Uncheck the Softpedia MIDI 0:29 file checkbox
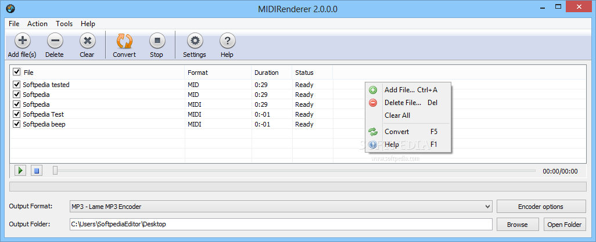This screenshot has width=596, height=242. point(17,104)
